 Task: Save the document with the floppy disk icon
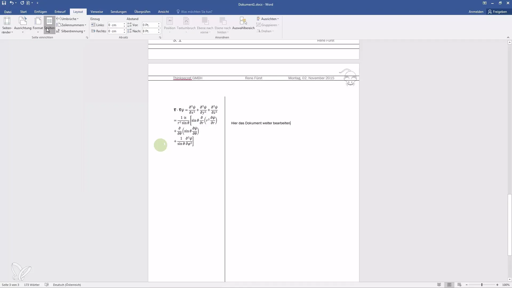4,3
